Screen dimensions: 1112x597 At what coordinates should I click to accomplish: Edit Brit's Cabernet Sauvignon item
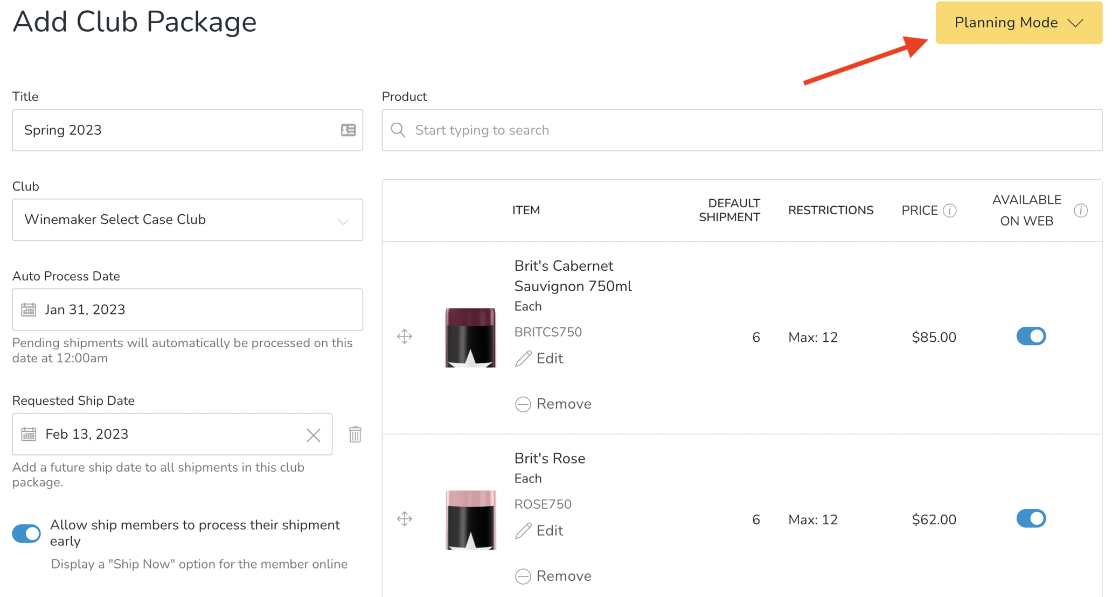tap(539, 359)
